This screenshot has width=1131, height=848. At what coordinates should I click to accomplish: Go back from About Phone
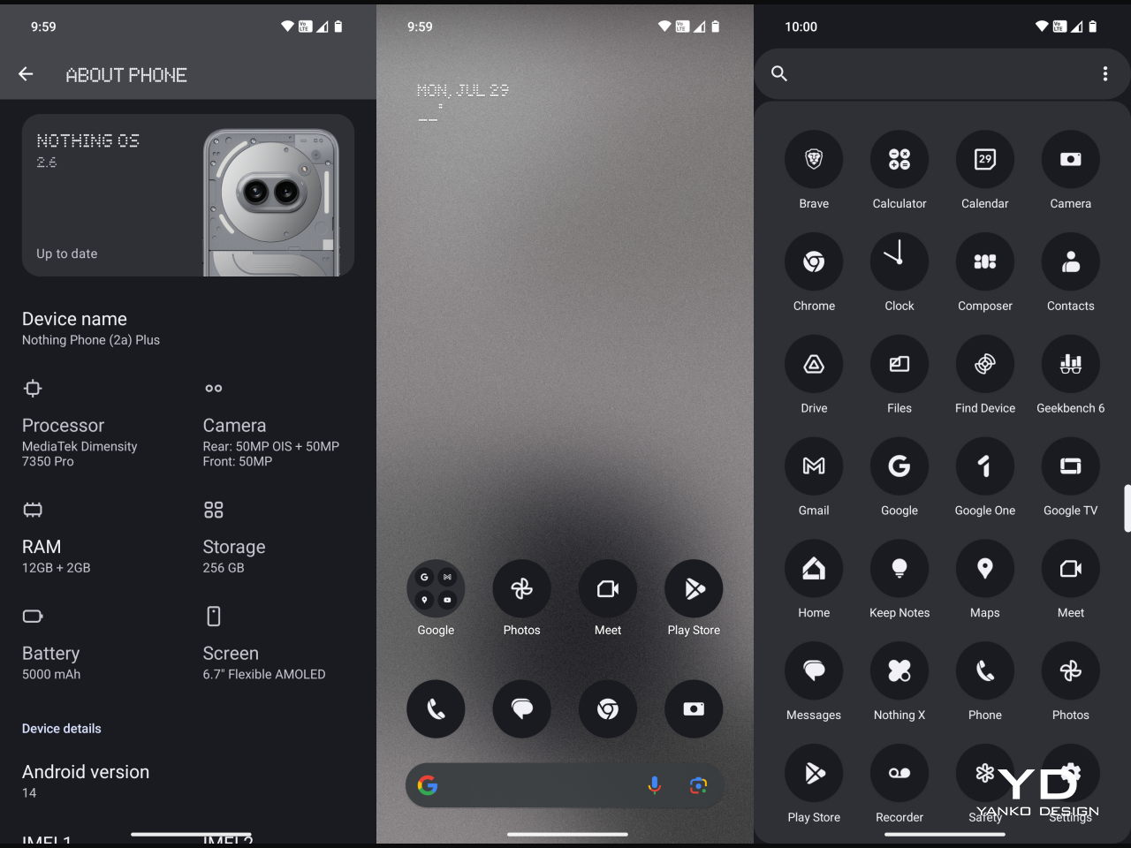coord(26,75)
